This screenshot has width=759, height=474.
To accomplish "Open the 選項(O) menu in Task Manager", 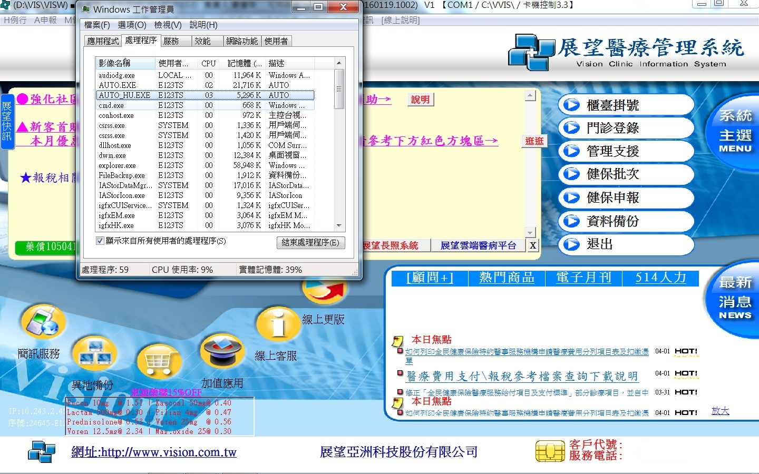I will [132, 25].
